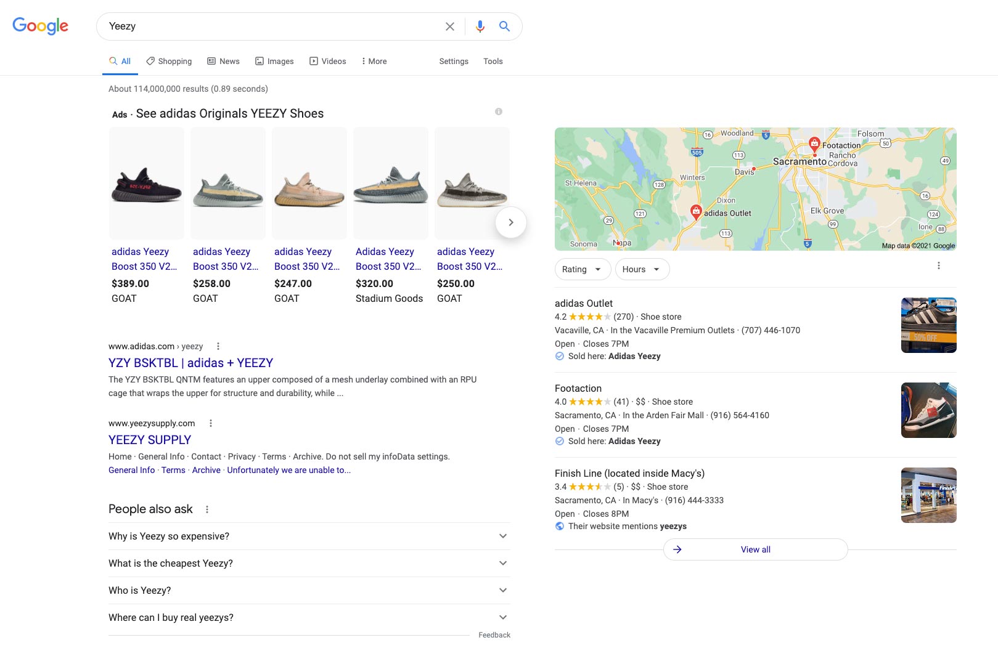Open the search Tools
The image size is (998, 656).
[493, 61]
